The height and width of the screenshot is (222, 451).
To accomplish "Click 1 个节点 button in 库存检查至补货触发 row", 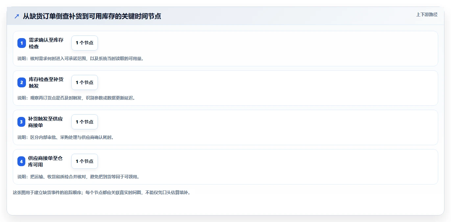I will 84,82.
